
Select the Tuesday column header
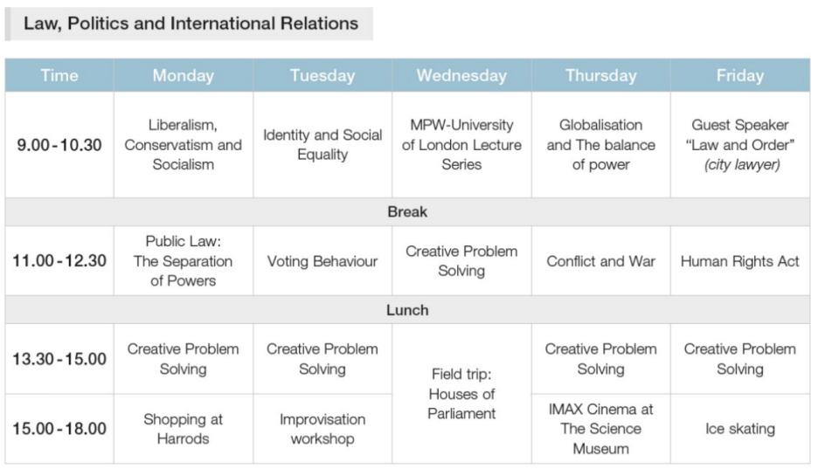click(322, 76)
